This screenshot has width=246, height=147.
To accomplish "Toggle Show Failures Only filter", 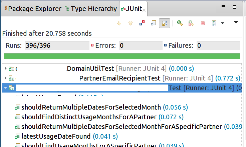I will click(x=142, y=23).
